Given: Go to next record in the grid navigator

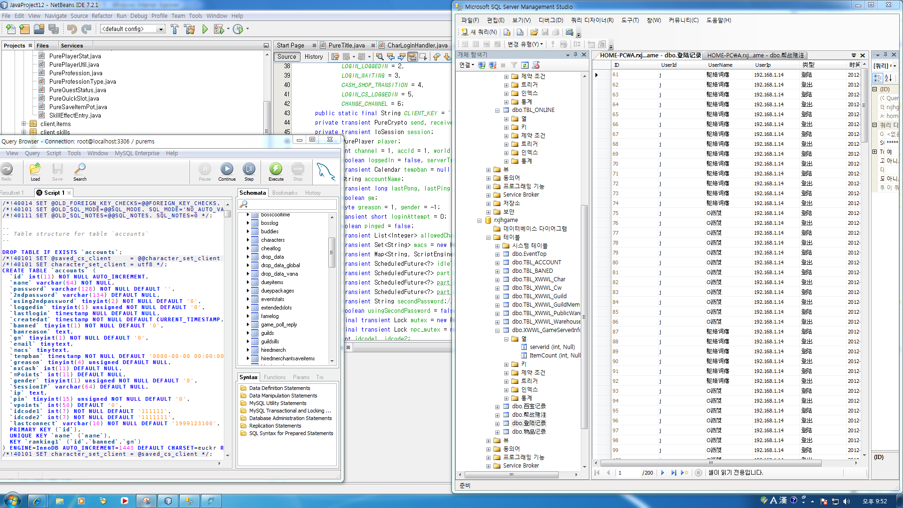Looking at the screenshot, I should [x=663, y=473].
